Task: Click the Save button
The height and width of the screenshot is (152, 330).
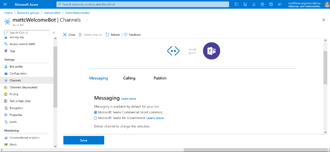Action: pyautogui.click(x=84, y=140)
